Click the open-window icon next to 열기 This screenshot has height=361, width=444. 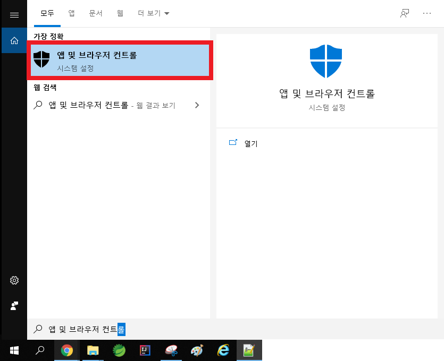pos(233,142)
